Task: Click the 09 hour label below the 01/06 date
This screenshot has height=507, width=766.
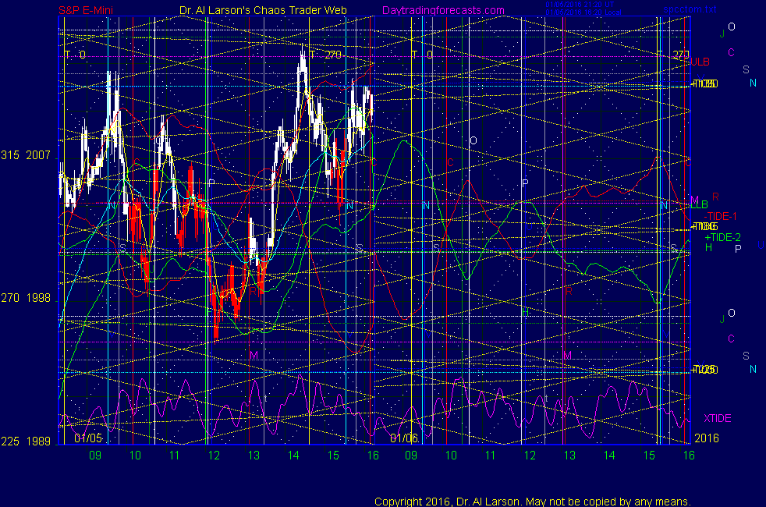Action: click(411, 456)
